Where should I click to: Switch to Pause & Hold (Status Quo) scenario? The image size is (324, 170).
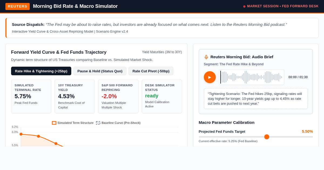[x=100, y=71]
